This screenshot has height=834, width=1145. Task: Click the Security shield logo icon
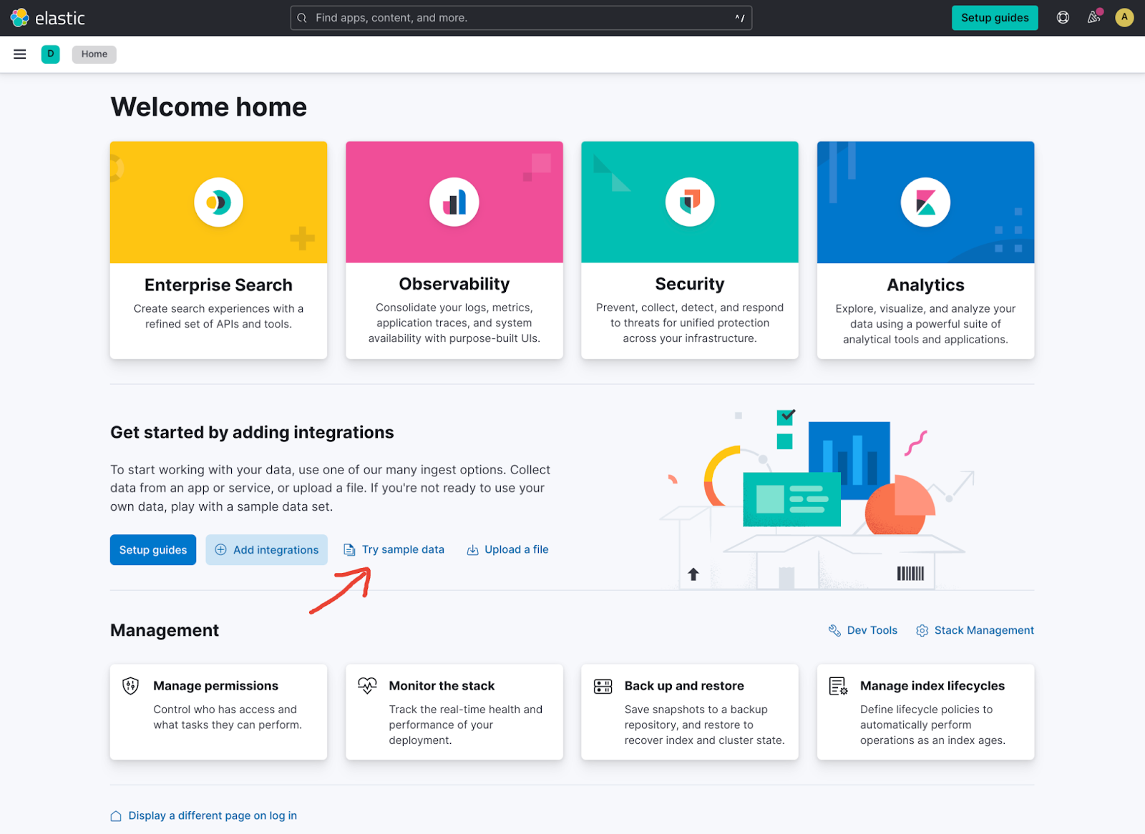point(690,202)
